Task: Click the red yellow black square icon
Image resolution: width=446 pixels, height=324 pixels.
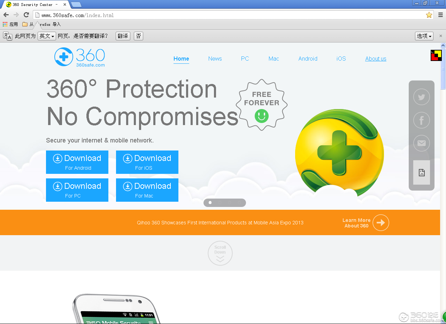Action: pyautogui.click(x=436, y=55)
